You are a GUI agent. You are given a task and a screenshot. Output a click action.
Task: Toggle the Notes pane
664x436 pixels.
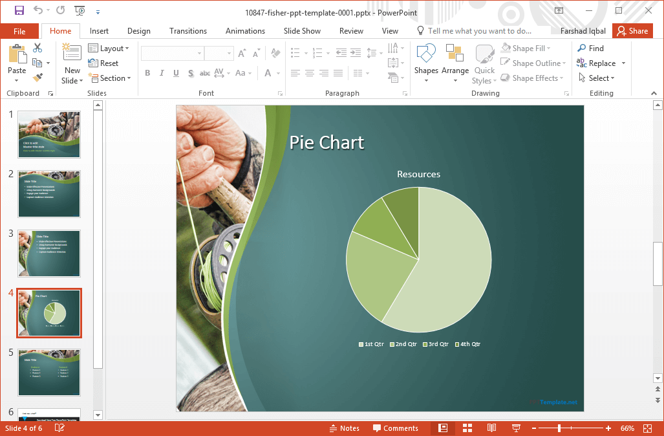[x=344, y=428]
